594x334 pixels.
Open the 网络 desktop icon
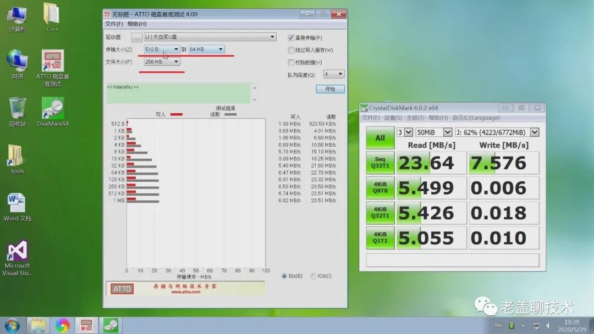click(17, 64)
